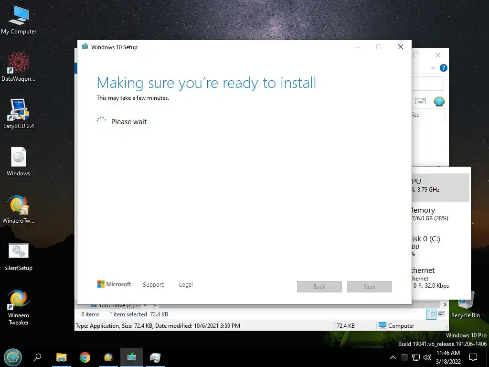Select the SilentSetup script icon
The height and width of the screenshot is (367, 489).
click(19, 256)
